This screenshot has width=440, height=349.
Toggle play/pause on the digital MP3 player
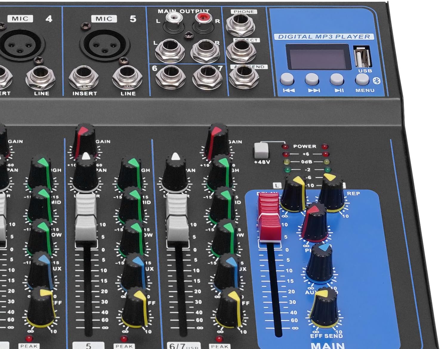pyautogui.click(x=337, y=79)
